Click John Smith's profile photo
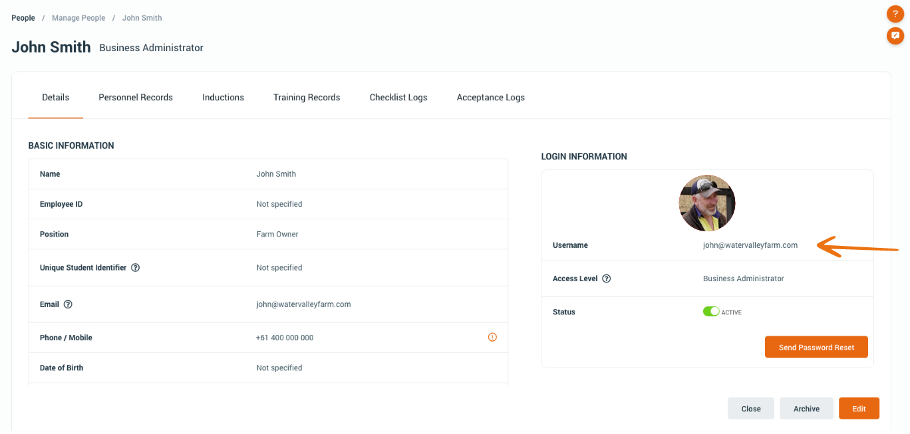The image size is (910, 434). pyautogui.click(x=706, y=203)
